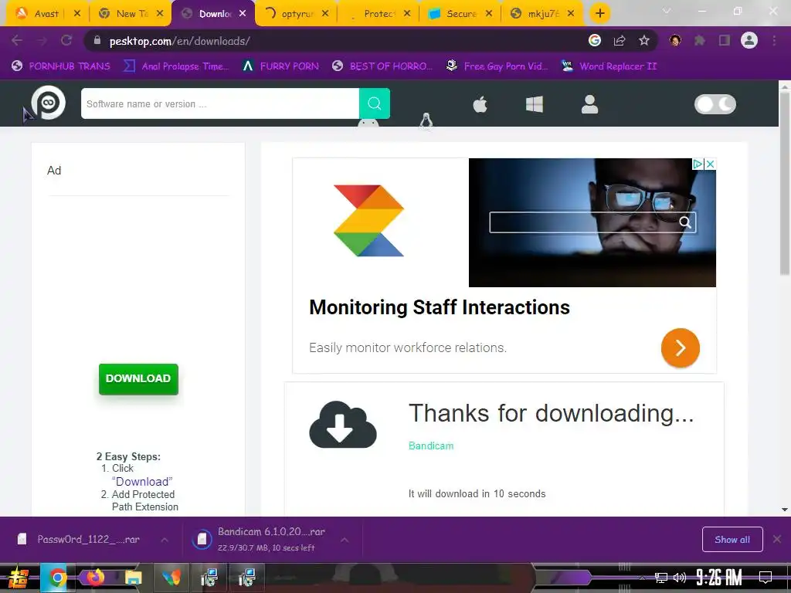The width and height of the screenshot is (791, 593).
Task: Toggle the browser side panel
Action: [x=725, y=40]
